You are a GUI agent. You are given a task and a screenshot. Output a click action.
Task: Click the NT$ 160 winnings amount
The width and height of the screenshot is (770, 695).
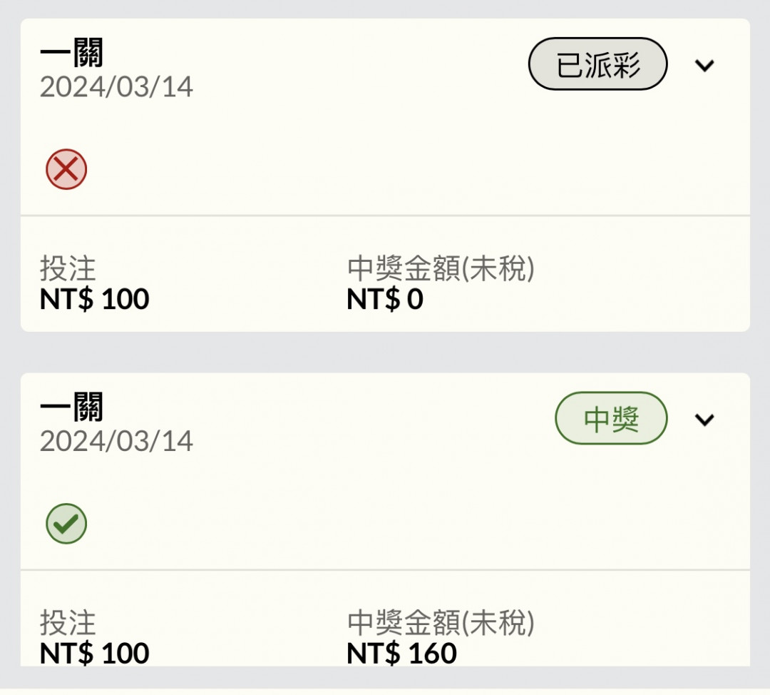[401, 653]
